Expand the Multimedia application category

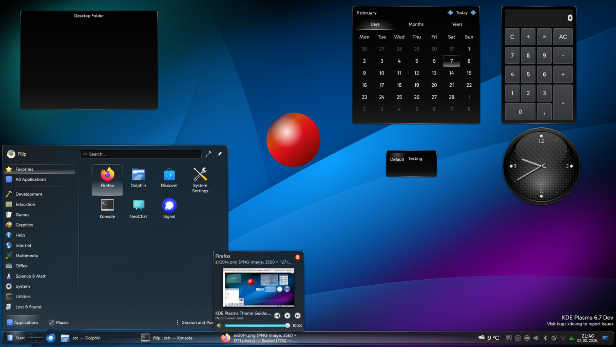(26, 255)
